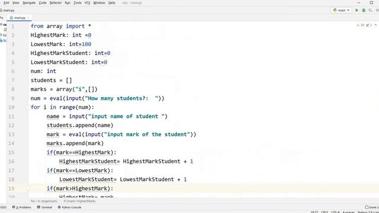Image resolution: width=379 pixels, height=213 pixels.
Task: Place cursor on 'marks = array("i",[])' line
Action: pyautogui.click(x=64, y=89)
